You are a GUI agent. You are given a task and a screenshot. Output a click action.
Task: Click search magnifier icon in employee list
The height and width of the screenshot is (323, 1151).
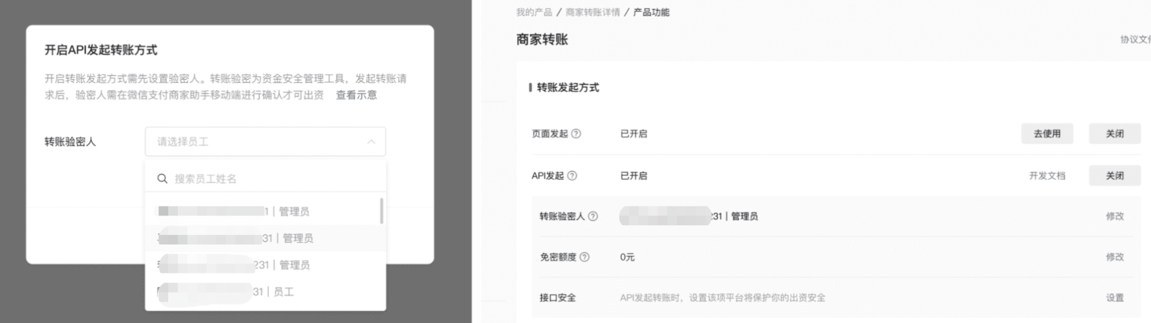coord(162,179)
